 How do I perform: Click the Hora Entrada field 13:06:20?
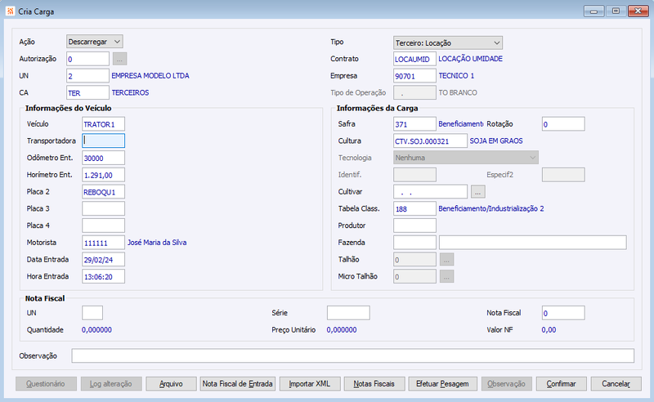(103, 276)
